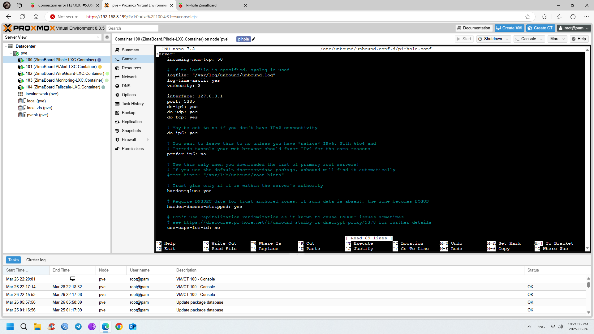Open Snapshots panel for container
This screenshot has height=334, width=594.
tap(131, 131)
